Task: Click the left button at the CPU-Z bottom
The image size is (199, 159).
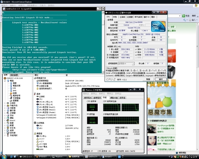Action: click(x=148, y=79)
